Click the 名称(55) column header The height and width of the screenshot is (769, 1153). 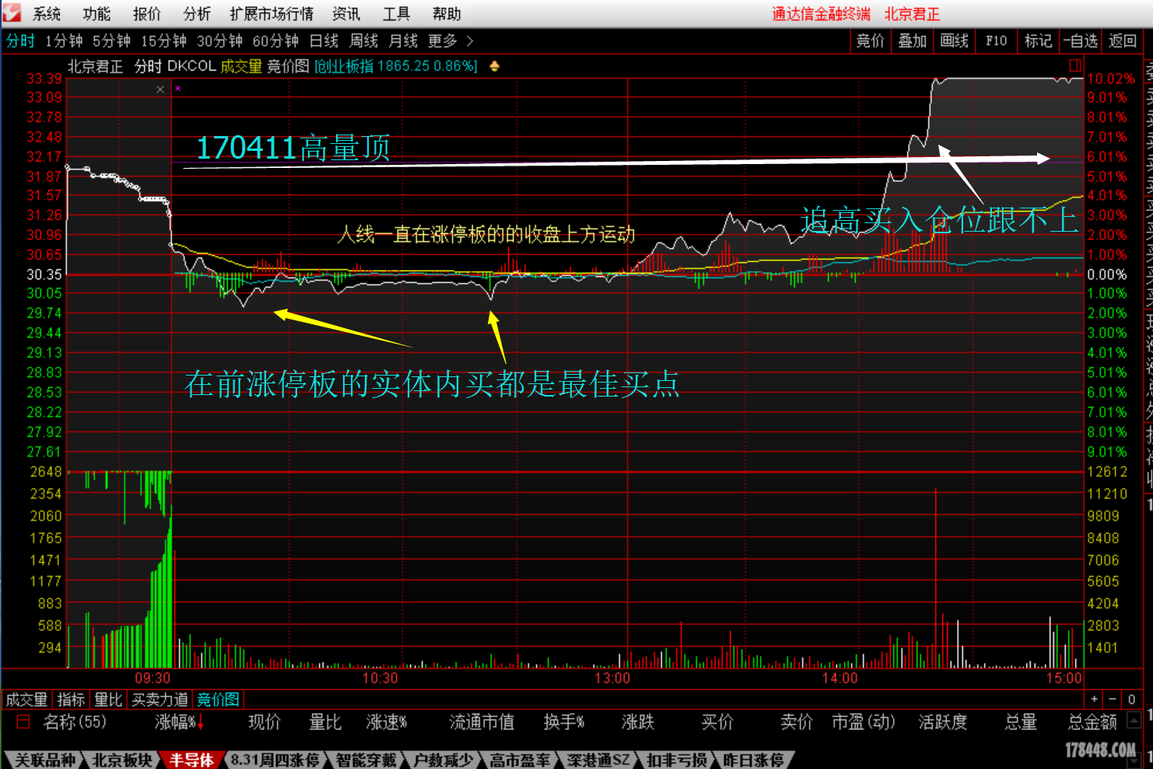click(x=75, y=722)
